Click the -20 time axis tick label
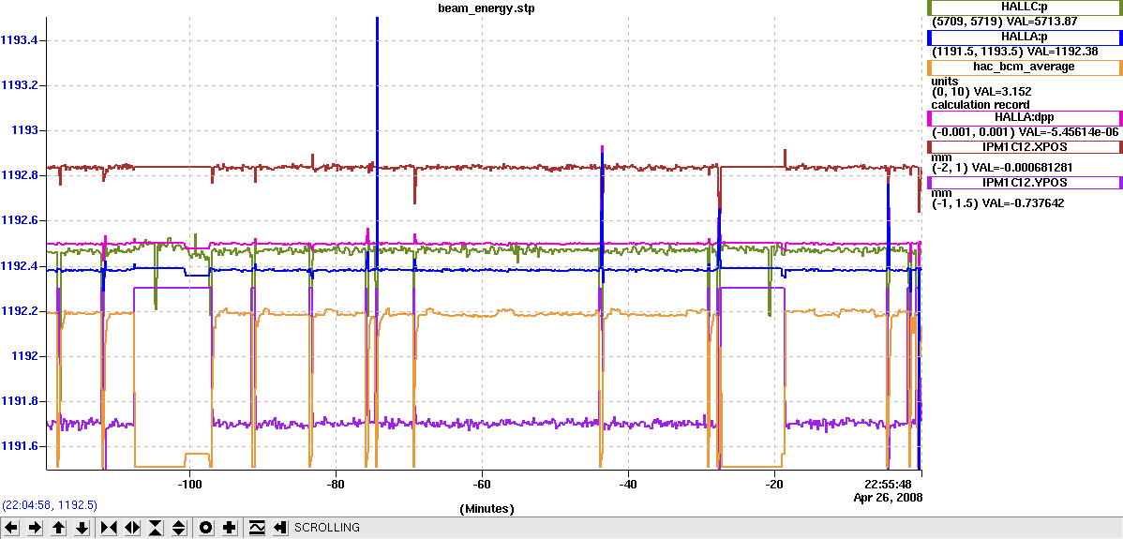The width and height of the screenshot is (1123, 539). pyautogui.click(x=773, y=483)
